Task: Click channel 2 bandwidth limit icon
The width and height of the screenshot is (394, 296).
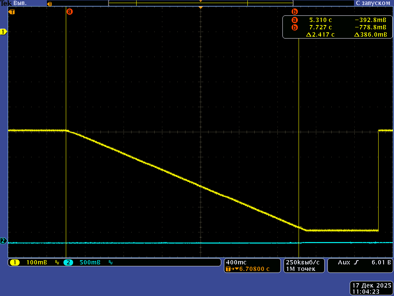Action: 110,262
